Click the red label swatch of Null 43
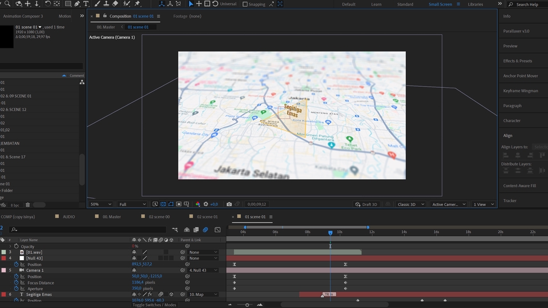The height and width of the screenshot is (308, 548). (x=3, y=258)
